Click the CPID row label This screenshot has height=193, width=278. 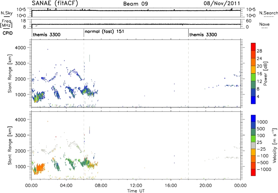pos(8,33)
